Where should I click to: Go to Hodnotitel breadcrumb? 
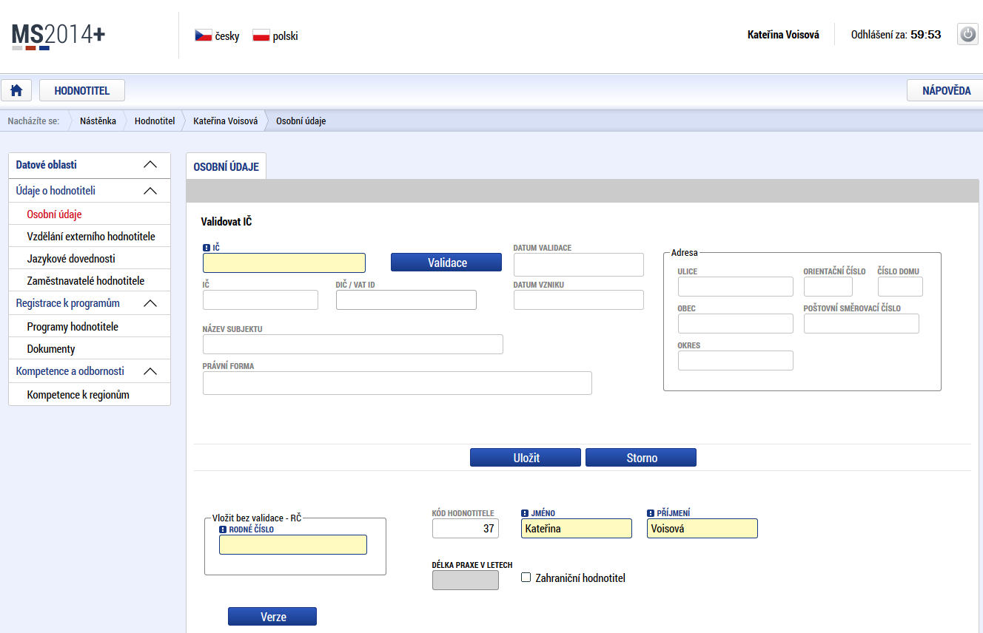coord(155,121)
